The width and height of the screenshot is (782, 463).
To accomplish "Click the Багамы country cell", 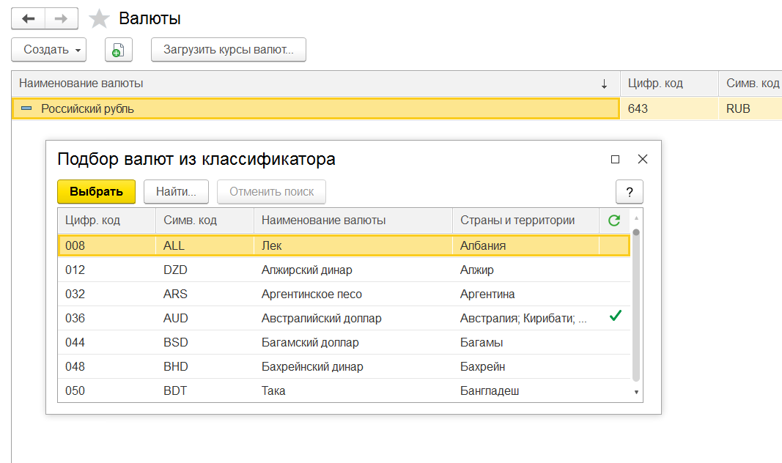I will click(x=525, y=342).
